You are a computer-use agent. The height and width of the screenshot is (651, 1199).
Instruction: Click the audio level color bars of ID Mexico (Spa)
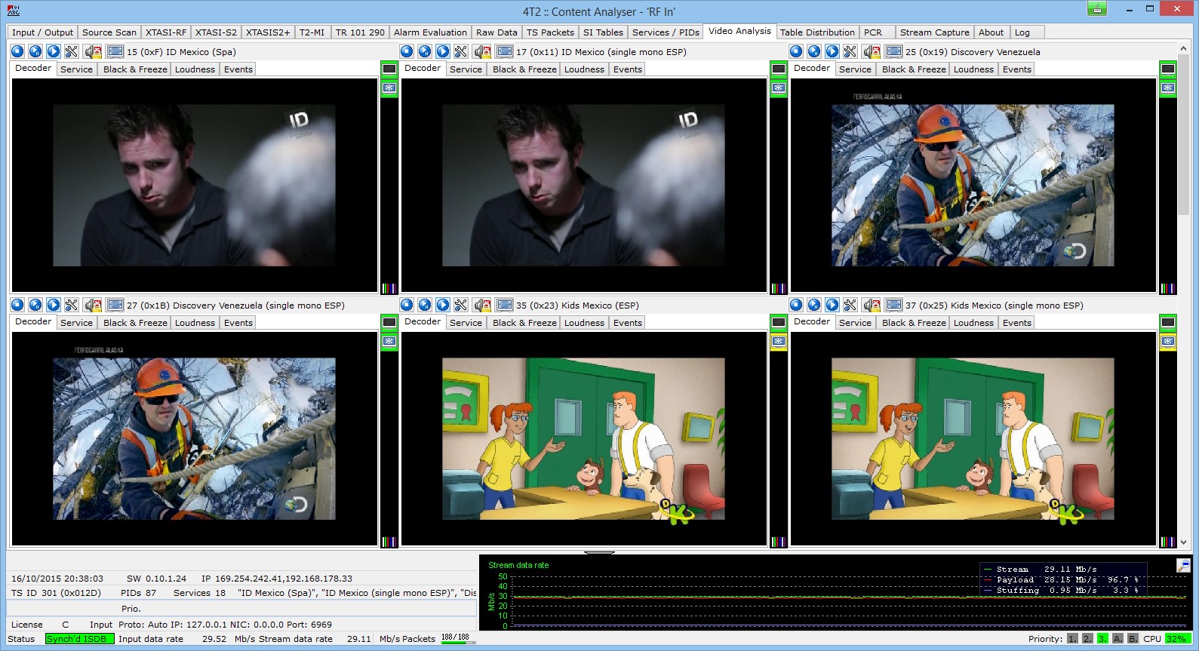(389, 288)
